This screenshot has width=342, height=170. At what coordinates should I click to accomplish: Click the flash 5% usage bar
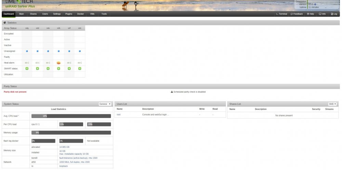tap(43, 141)
